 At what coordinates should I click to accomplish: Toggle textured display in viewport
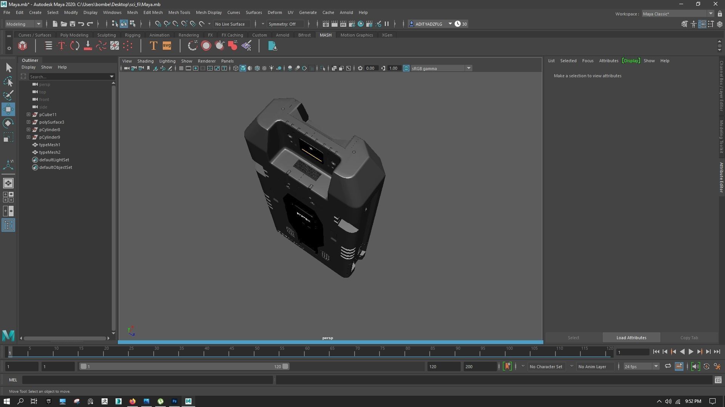(264, 68)
